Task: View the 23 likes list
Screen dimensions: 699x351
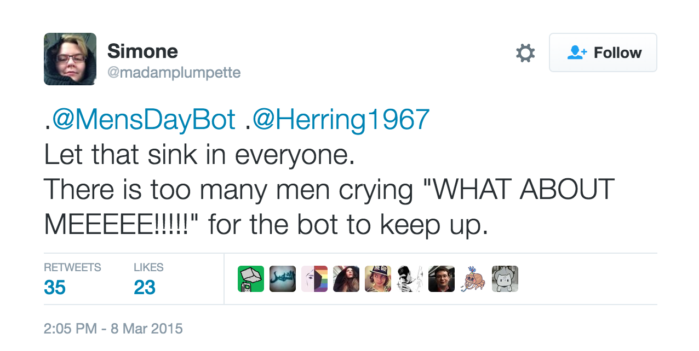Action: click(145, 287)
